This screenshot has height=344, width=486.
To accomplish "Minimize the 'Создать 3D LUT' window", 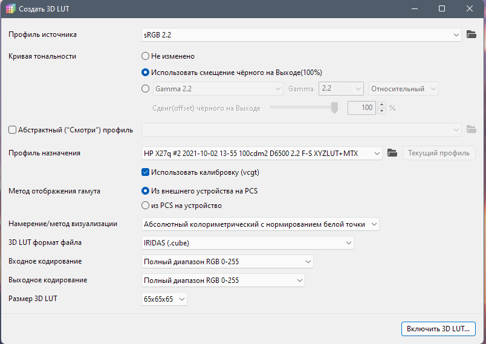I will point(414,9).
